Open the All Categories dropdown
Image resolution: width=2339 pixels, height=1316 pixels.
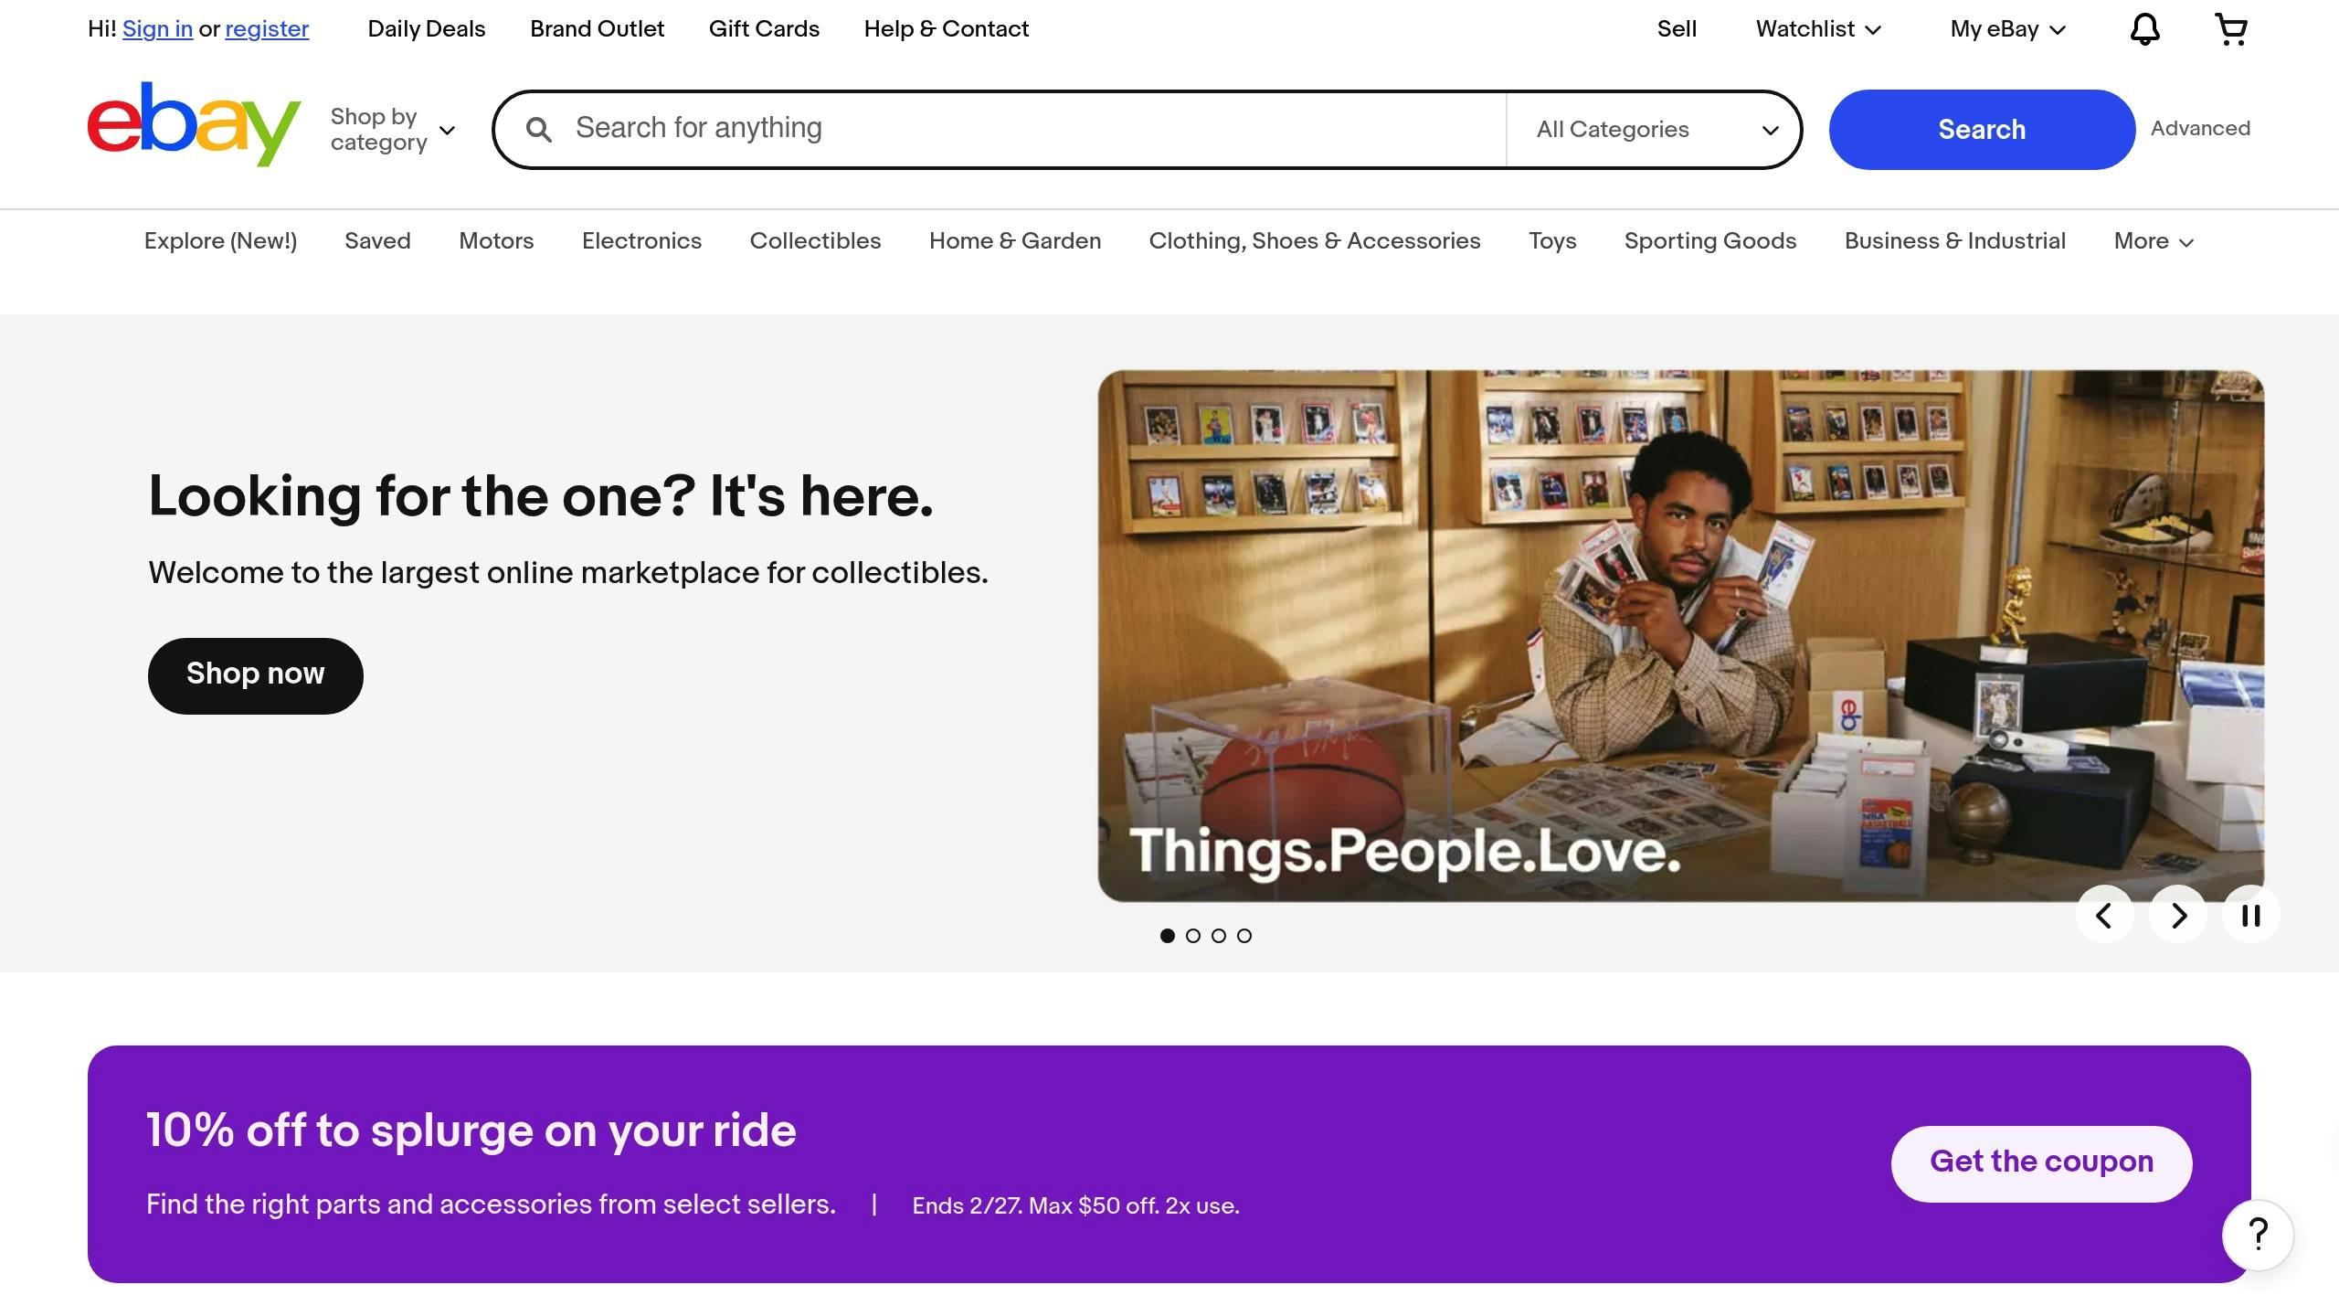1656,130
